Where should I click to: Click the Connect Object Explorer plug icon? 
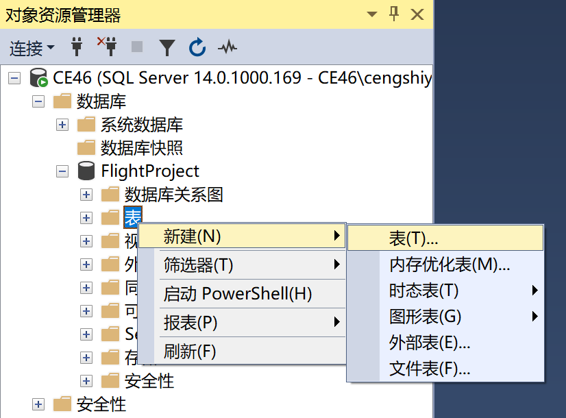pos(77,47)
